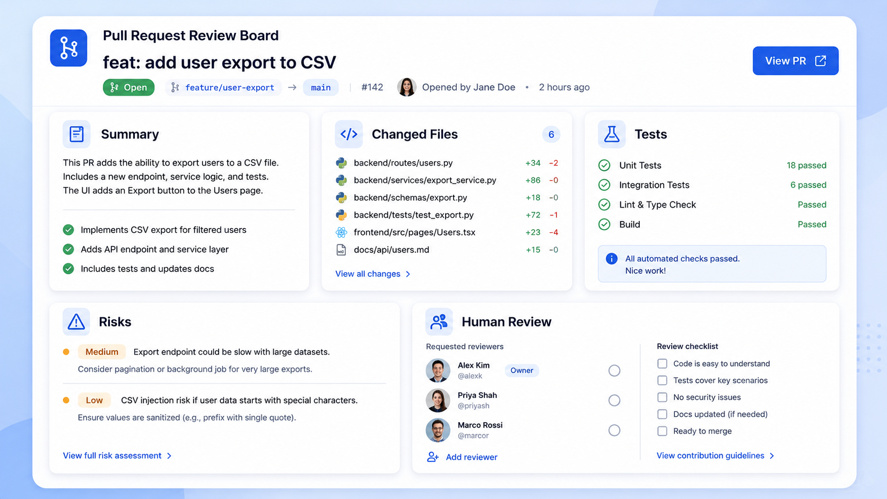Click the main branch chip
The width and height of the screenshot is (887, 499).
pyautogui.click(x=320, y=87)
